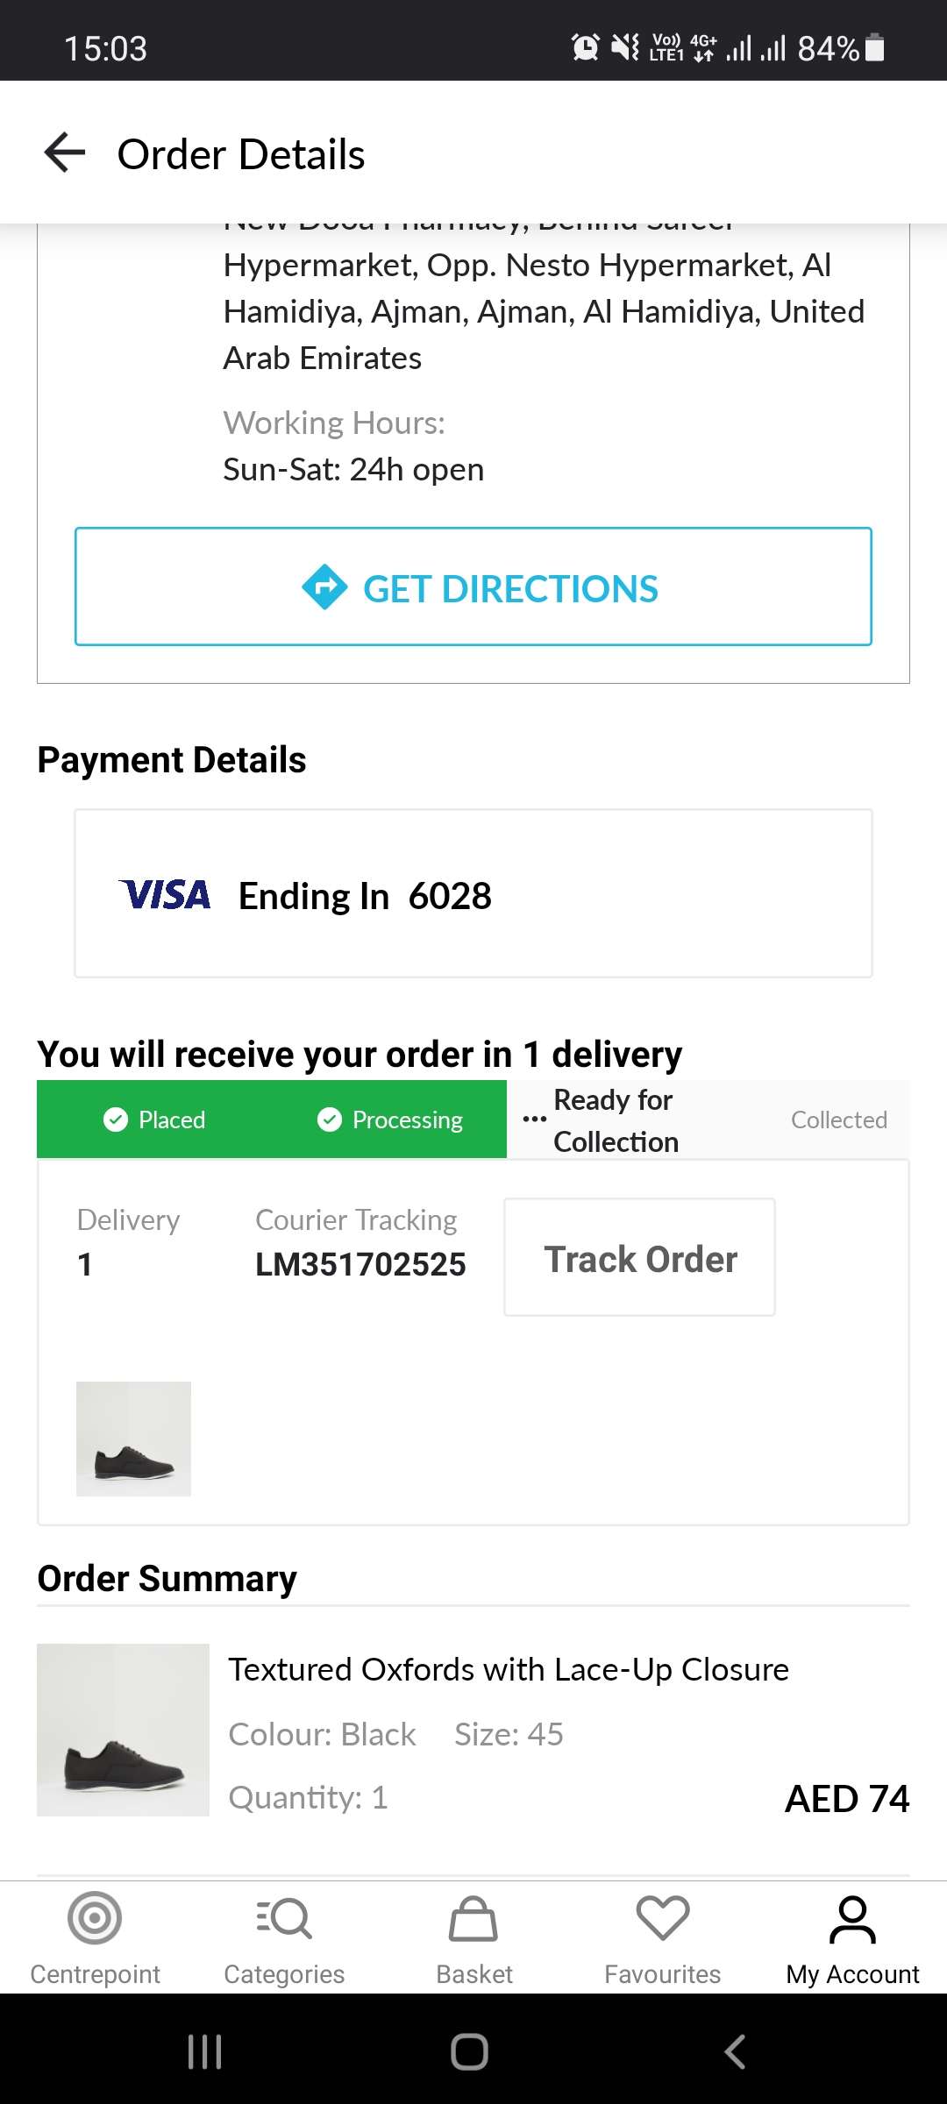
Task: Open the Centrepoint home tab
Action: (95, 1937)
